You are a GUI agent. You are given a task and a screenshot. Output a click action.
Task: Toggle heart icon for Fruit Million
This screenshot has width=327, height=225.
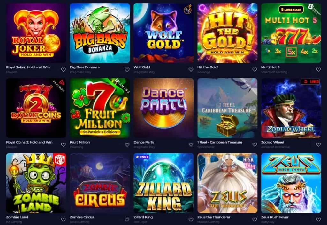[x=127, y=144]
